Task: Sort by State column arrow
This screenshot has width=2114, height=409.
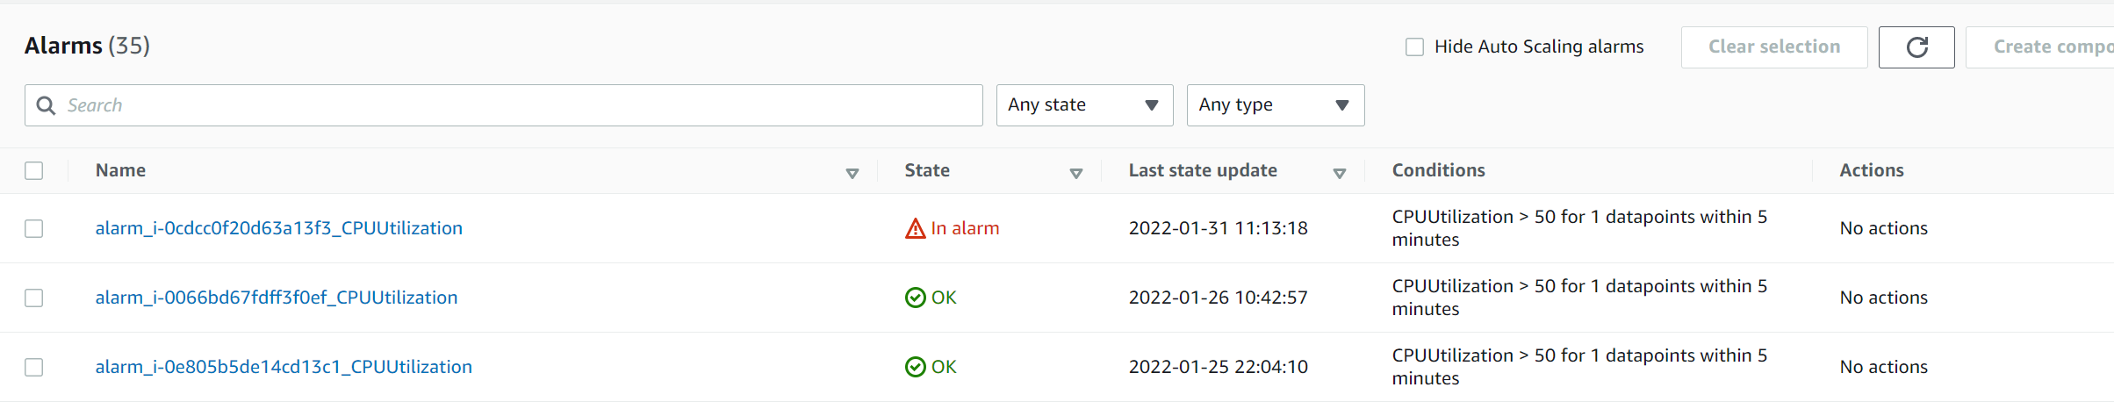Action: 1075,174
